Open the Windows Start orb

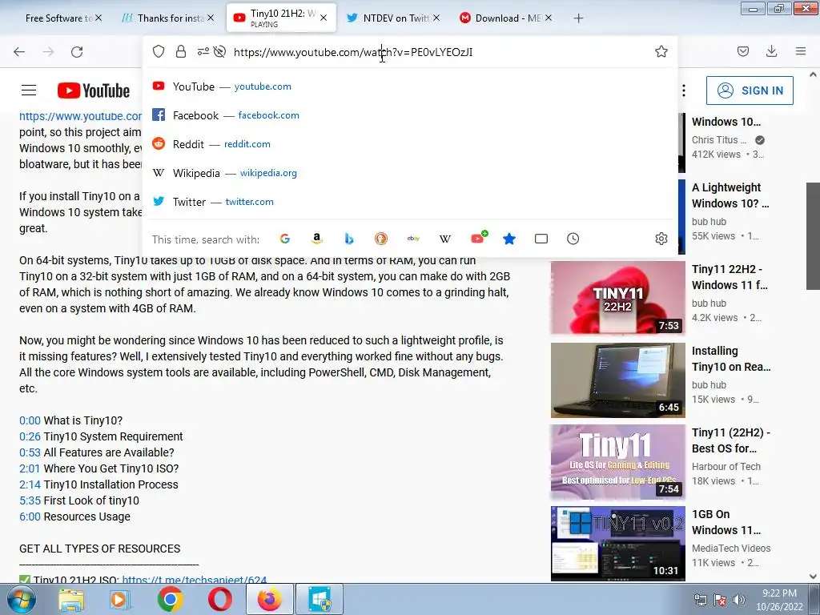point(21,599)
